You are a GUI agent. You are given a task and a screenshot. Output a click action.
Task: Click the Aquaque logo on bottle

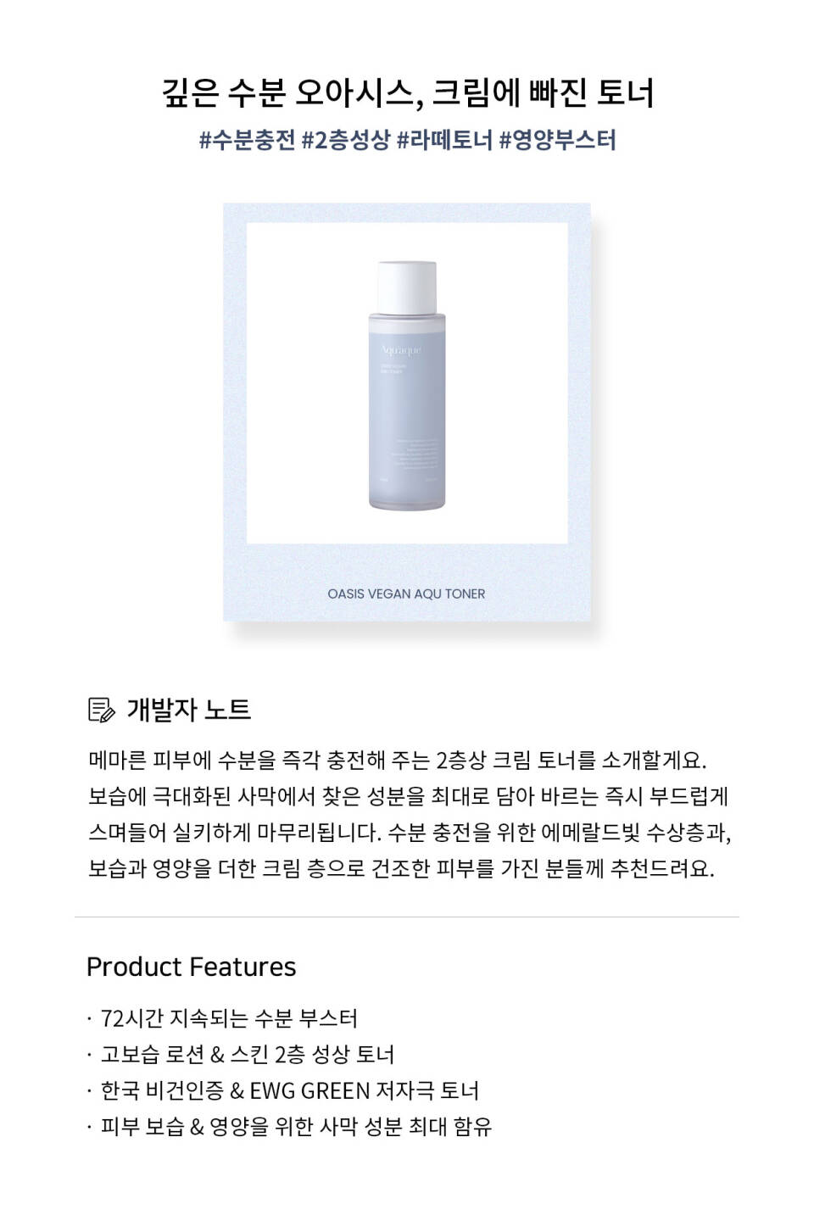401,350
